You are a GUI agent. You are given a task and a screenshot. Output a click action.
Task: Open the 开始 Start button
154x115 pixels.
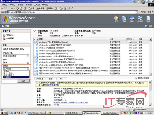coord(4,113)
